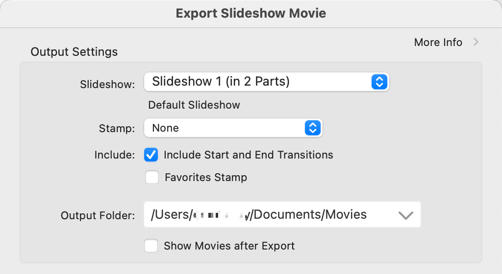Screen dimensions: 502x274
Task: Open the Stamp dropdown showing None
Action: [226, 128]
